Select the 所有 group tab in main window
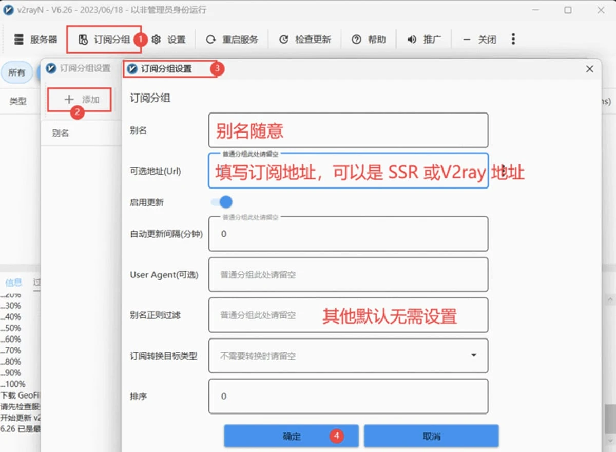The height and width of the screenshot is (452, 616). (x=17, y=72)
